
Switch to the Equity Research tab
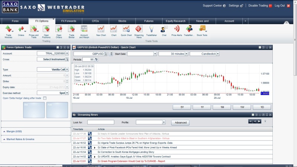[176, 21]
